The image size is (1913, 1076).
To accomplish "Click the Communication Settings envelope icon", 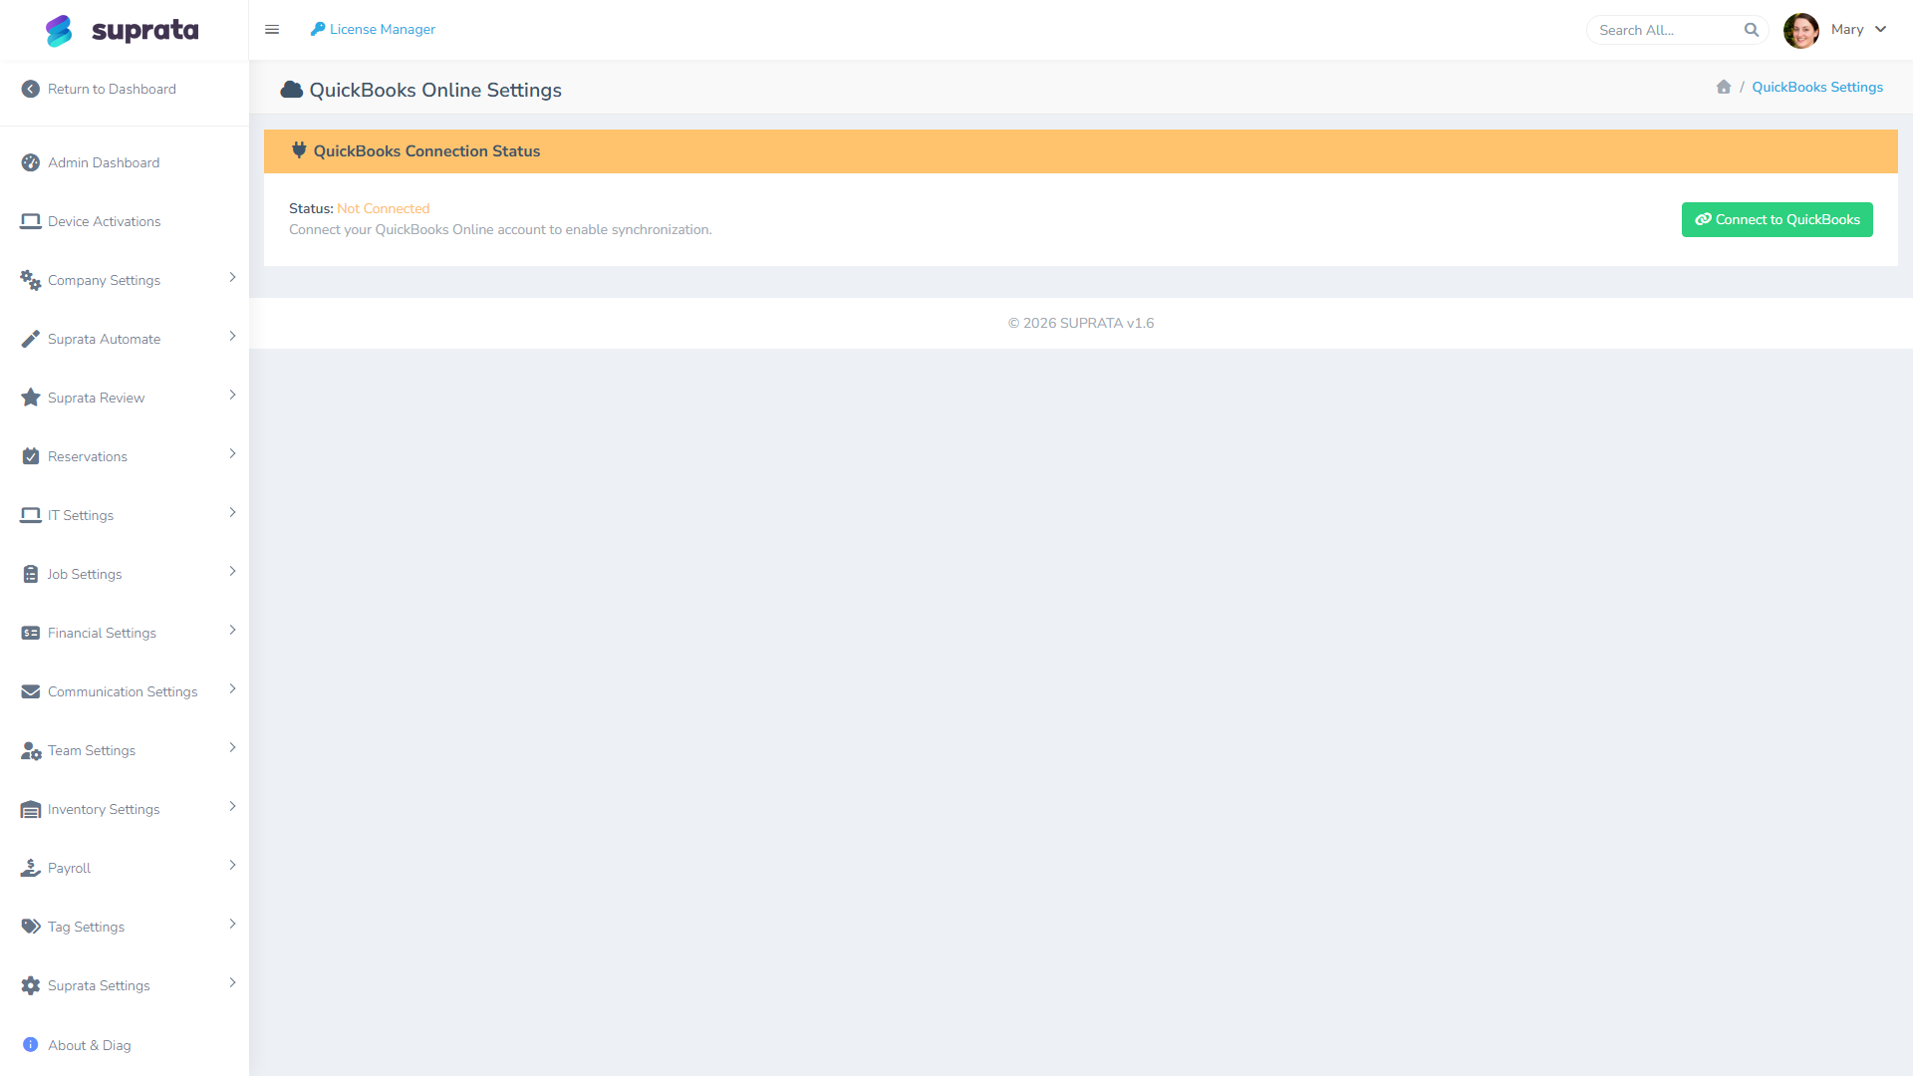I will tap(31, 691).
